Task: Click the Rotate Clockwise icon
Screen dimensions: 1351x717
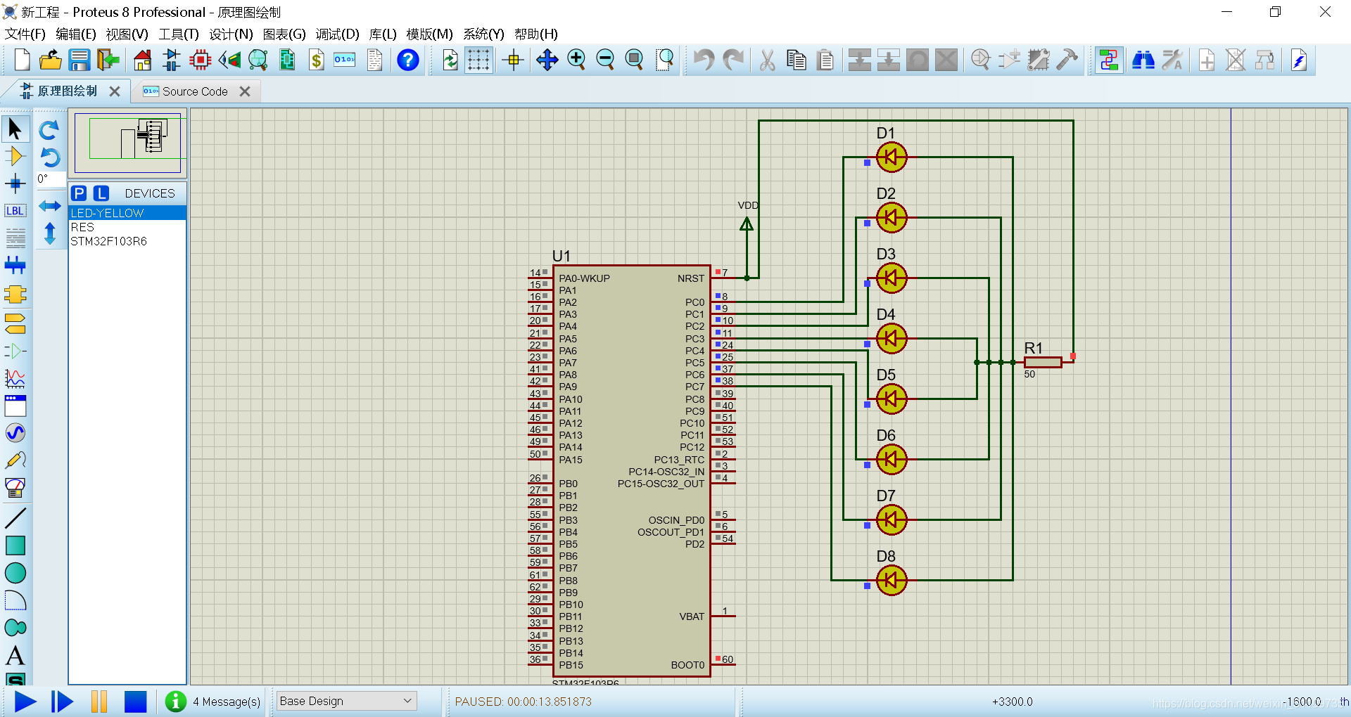Action: click(x=49, y=130)
